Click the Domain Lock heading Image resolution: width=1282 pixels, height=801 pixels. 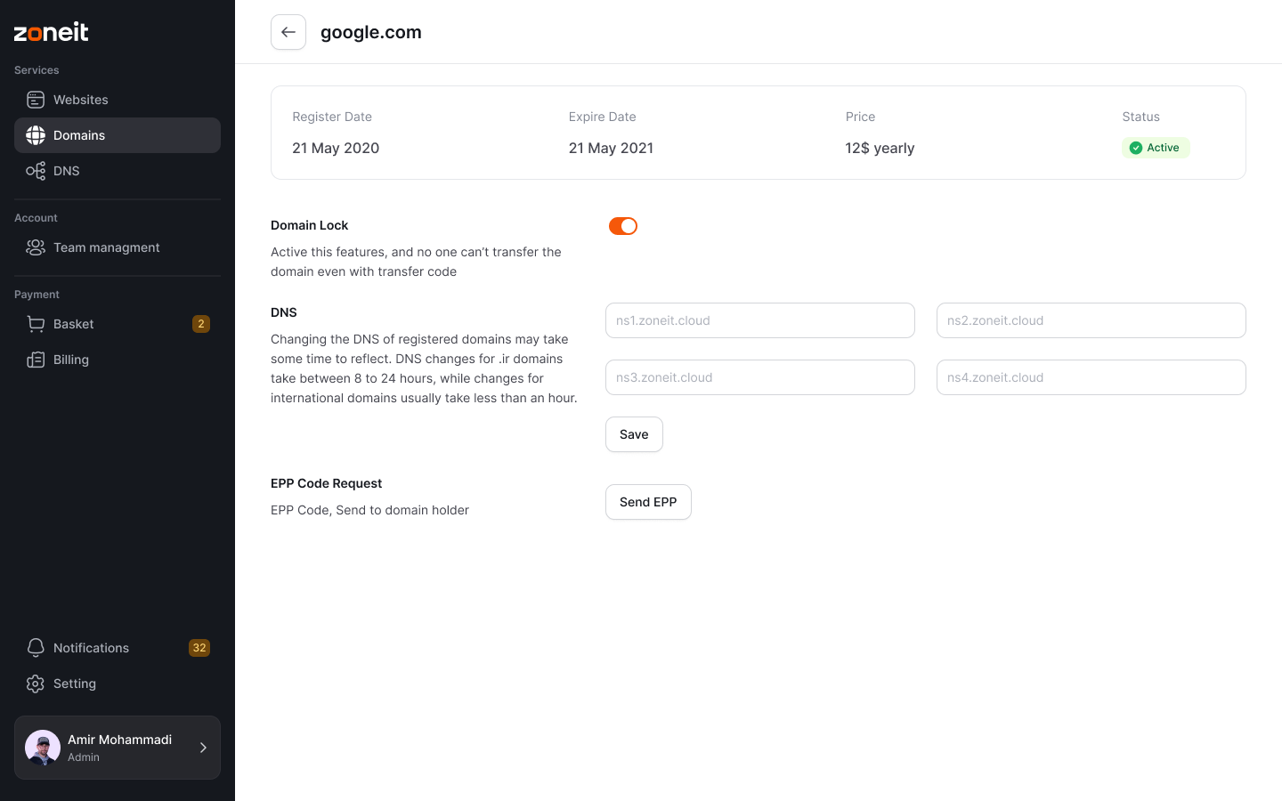pos(310,225)
